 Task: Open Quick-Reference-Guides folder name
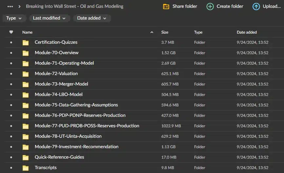(x=59, y=157)
